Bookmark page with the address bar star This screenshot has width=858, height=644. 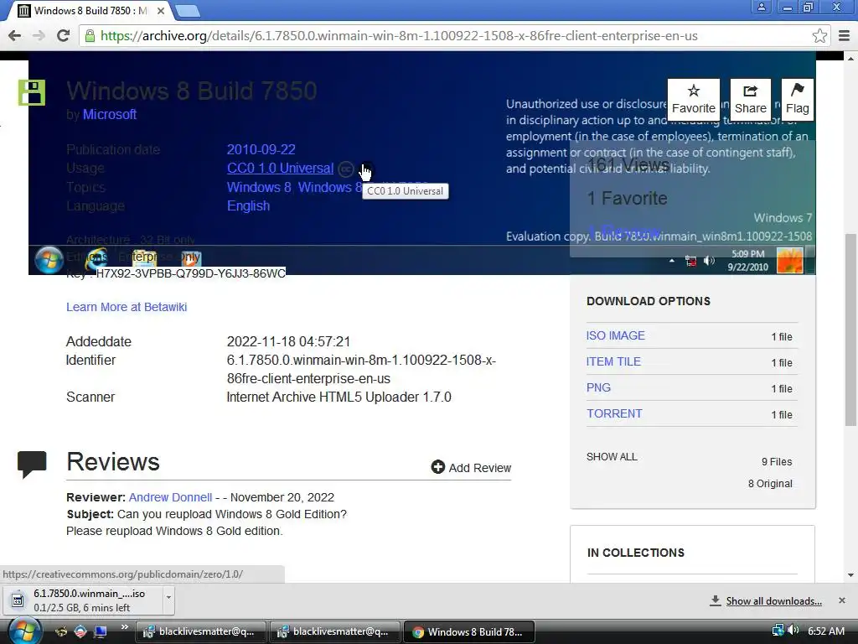(819, 35)
